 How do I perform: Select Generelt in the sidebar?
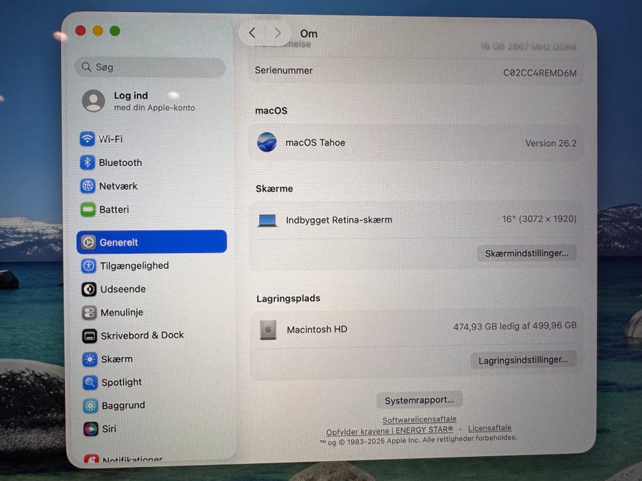pyautogui.click(x=152, y=242)
